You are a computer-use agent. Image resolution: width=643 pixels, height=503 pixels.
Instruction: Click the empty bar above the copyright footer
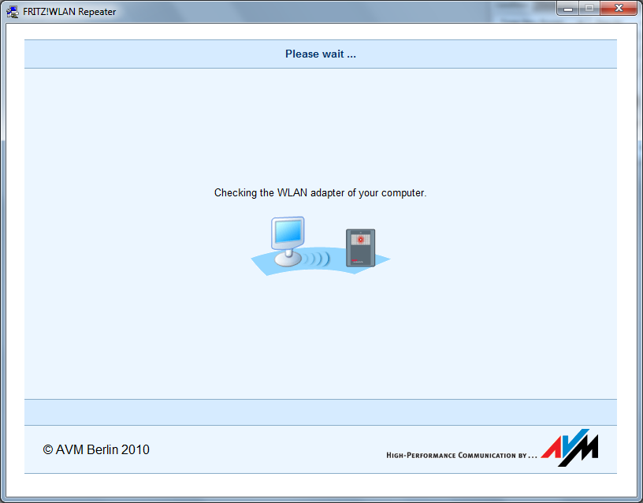pyautogui.click(x=321, y=412)
